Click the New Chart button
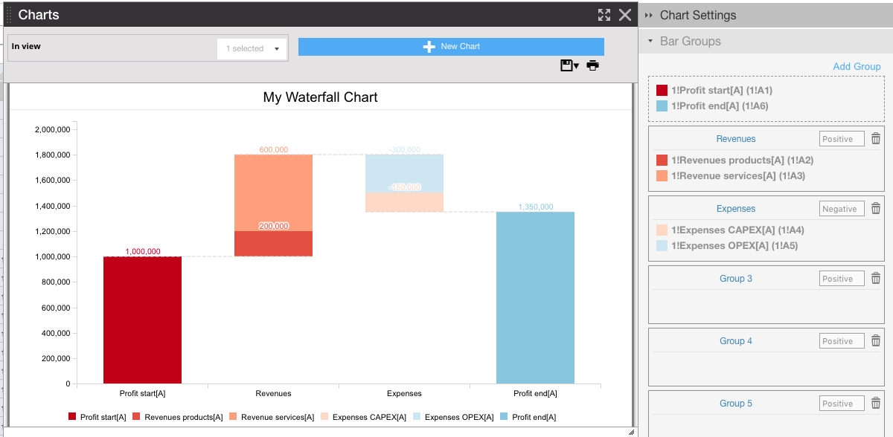Screen dimensions: 893x437 [x=451, y=47]
